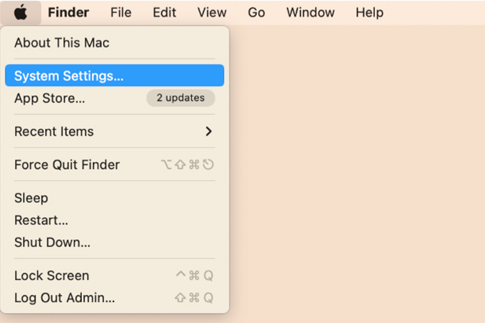
Task: Choose Force Quit Finder
Action: [67, 165]
